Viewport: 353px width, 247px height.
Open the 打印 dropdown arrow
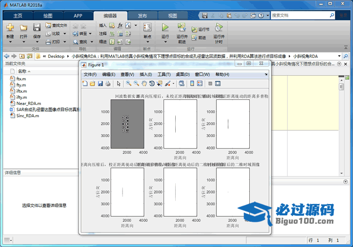click(65, 41)
